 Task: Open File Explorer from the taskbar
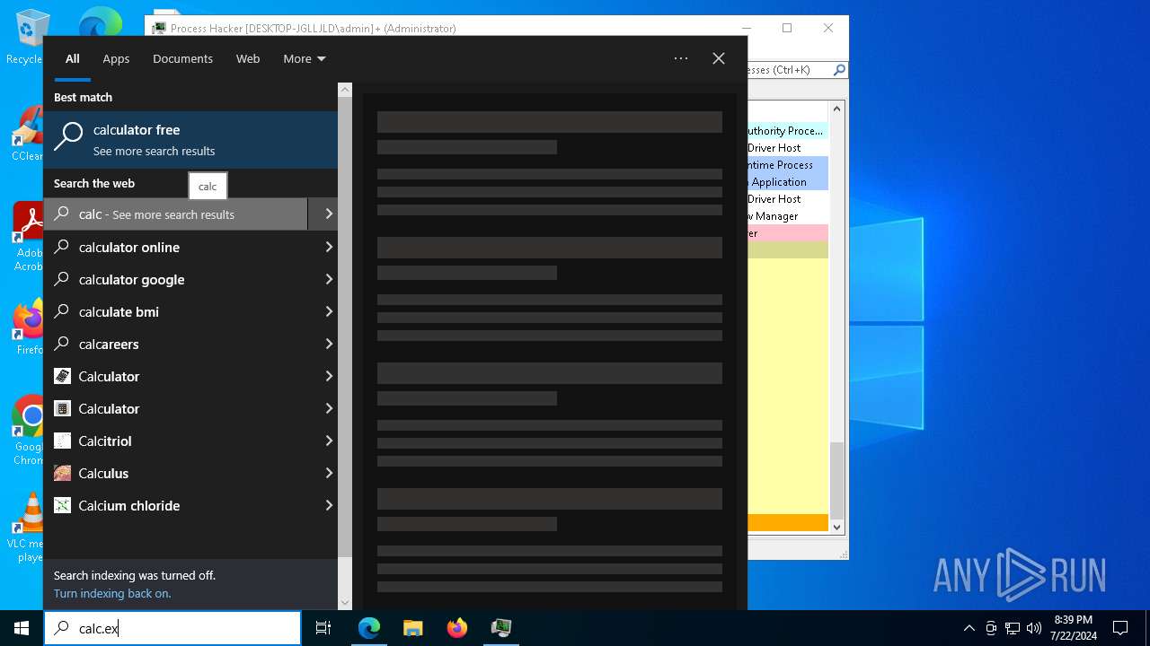point(413,628)
